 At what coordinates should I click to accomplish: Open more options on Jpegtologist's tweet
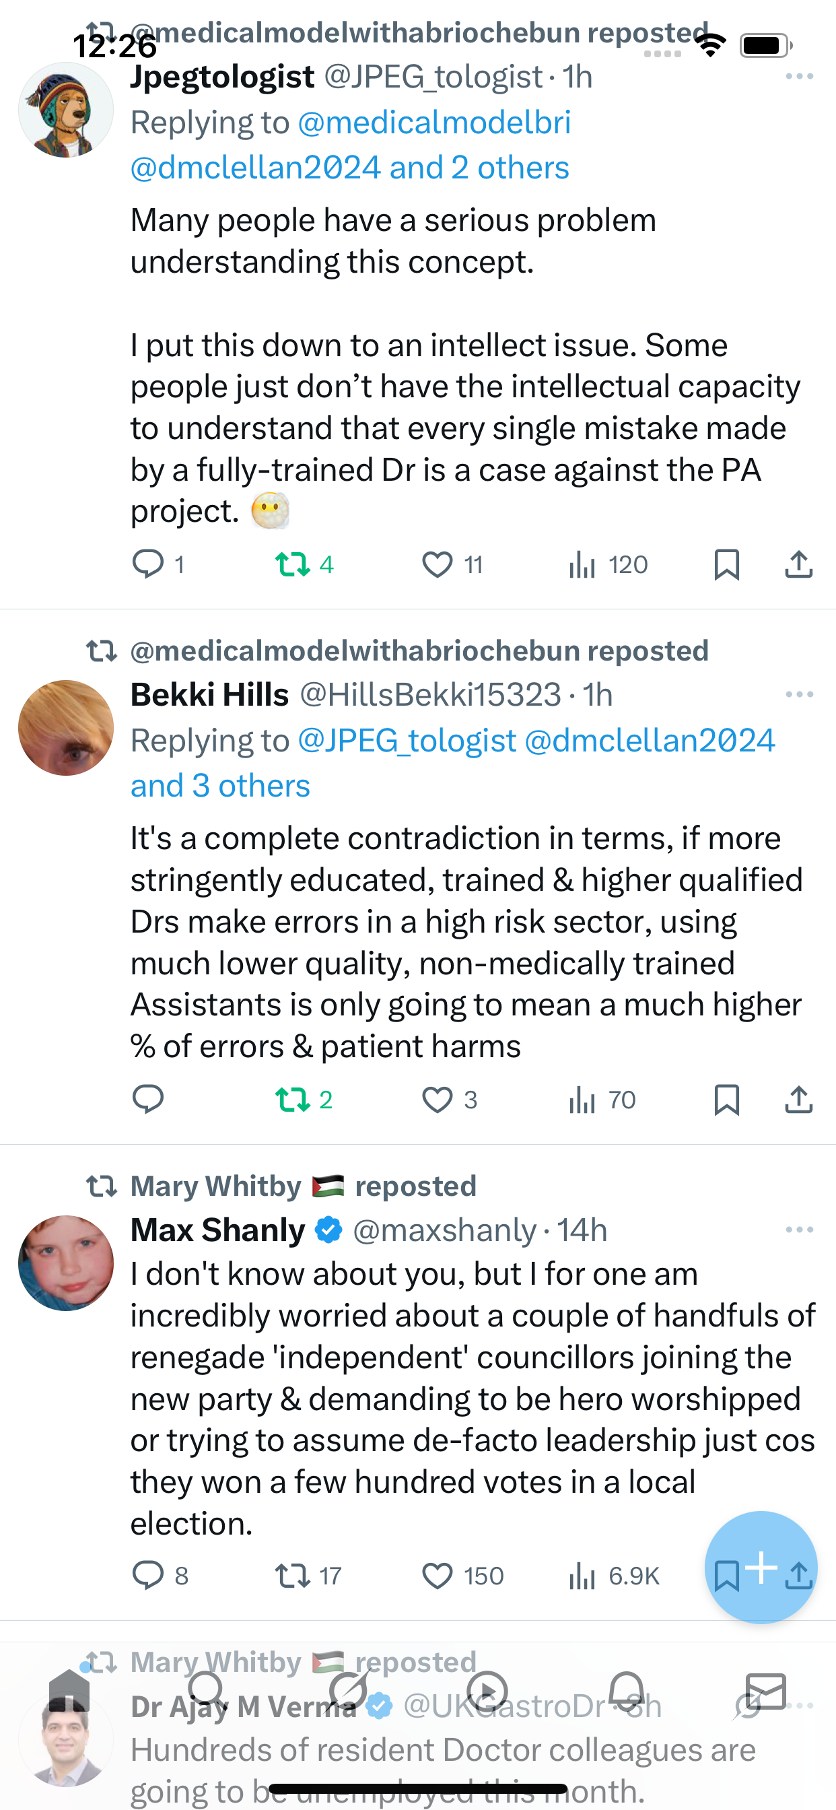800,76
